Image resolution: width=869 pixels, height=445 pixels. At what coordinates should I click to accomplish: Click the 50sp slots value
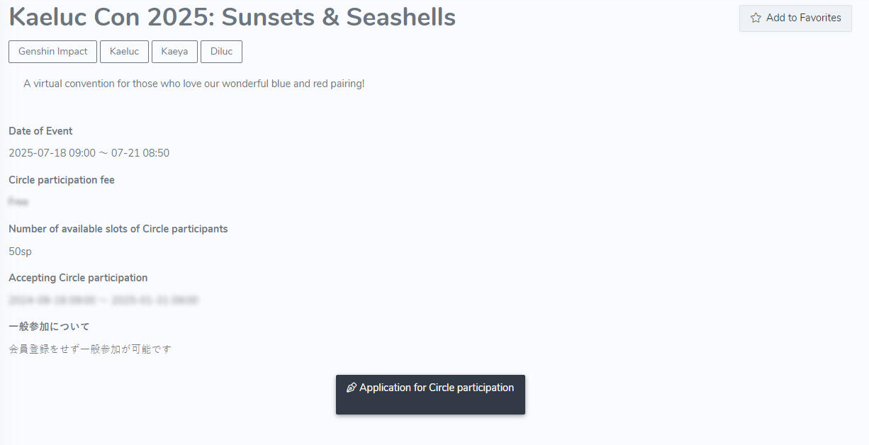(20, 252)
